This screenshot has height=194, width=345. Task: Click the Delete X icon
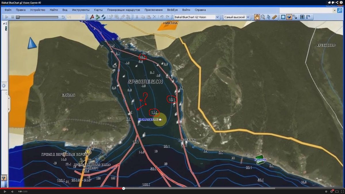[x=154, y=17]
